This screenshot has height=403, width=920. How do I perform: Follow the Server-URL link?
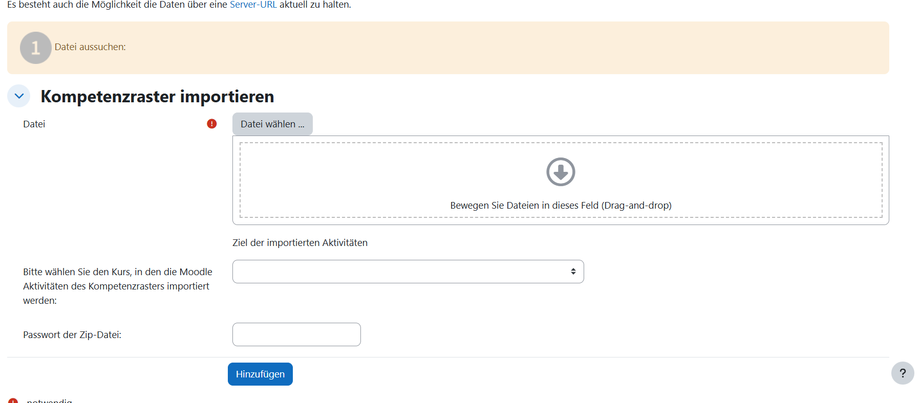253,5
